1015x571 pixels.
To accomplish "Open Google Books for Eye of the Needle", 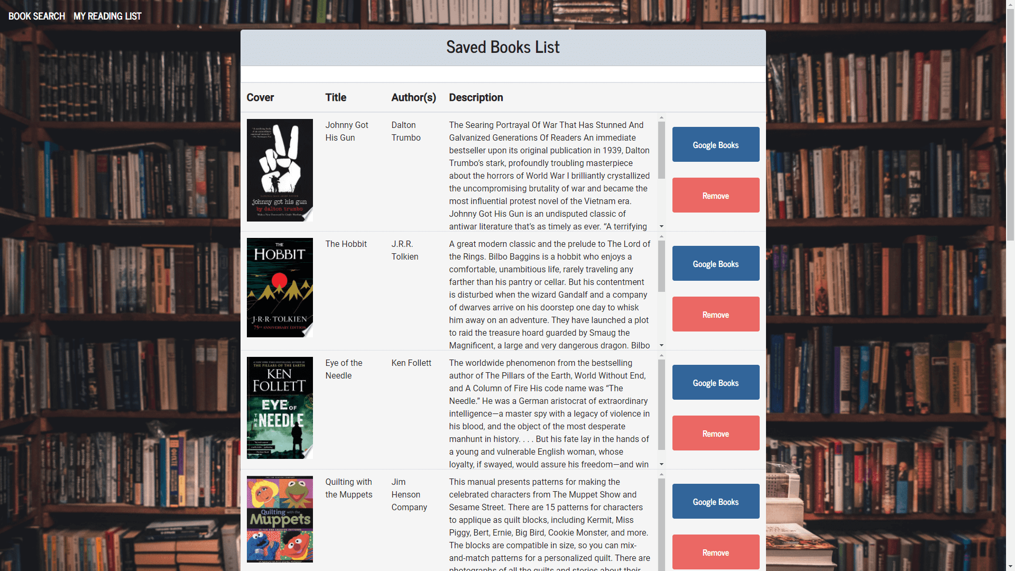I will click(715, 382).
